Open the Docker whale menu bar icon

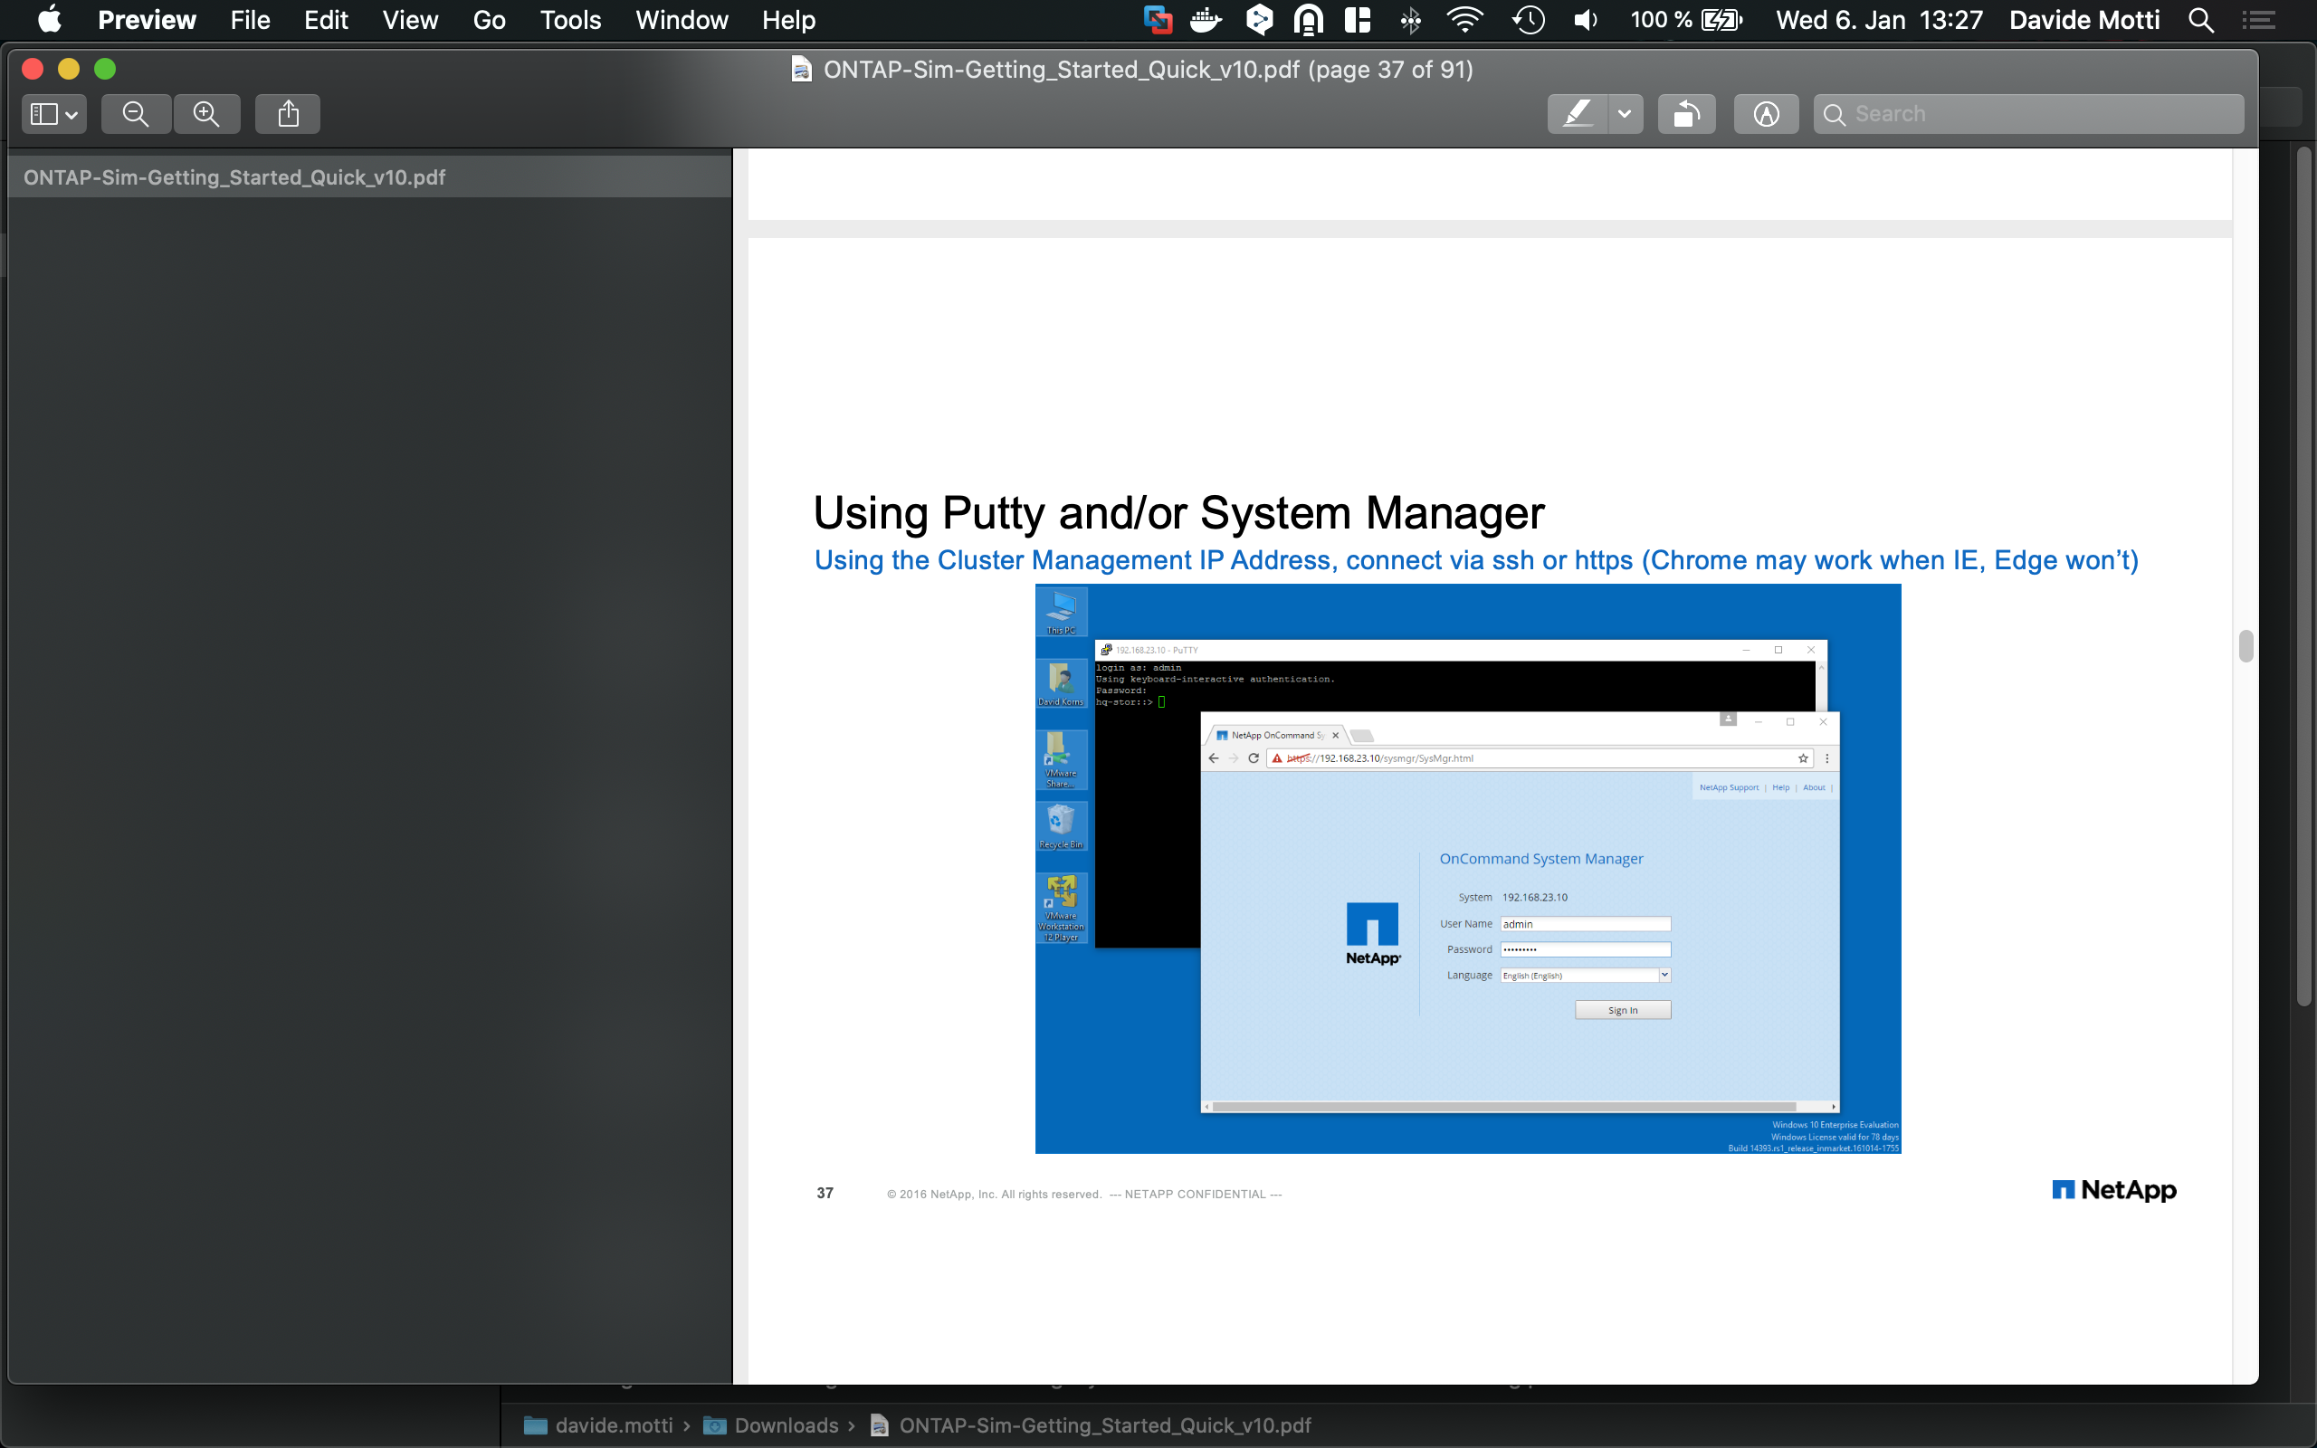[x=1206, y=20]
